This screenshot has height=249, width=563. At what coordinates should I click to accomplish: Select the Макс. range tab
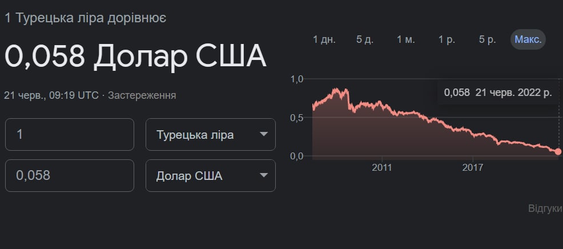(528, 39)
